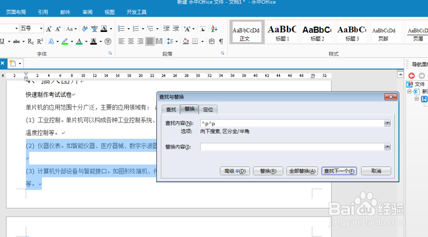The width and height of the screenshot is (428, 237).
Task: Align text right
Action: click(140, 41)
